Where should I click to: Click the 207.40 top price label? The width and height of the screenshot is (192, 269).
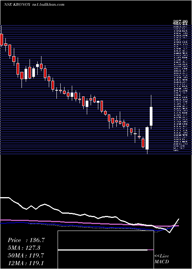click(180, 22)
